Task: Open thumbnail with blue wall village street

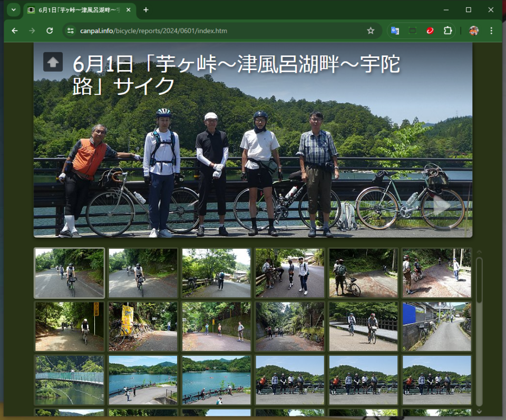Action: tap(436, 326)
